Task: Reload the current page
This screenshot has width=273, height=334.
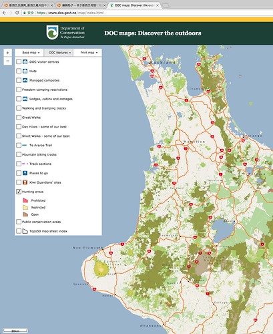Action: [17, 13]
